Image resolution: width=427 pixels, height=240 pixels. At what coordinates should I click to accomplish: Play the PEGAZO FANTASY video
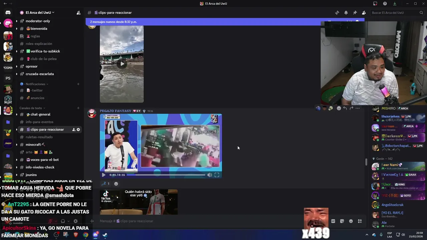[x=103, y=175]
